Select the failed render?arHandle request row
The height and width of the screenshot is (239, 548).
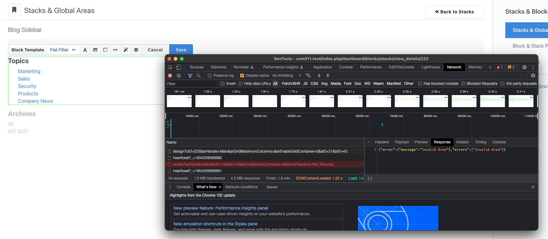265,164
